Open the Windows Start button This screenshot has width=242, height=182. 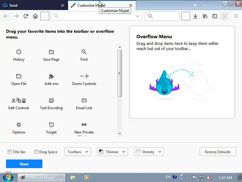8,177
